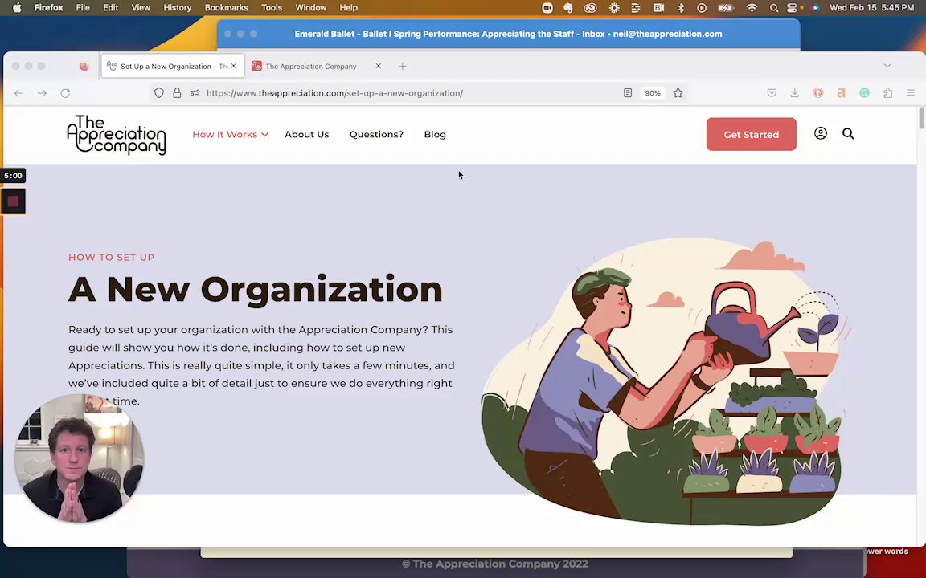Expand the list all tabs chevron
Viewport: 926px width, 578px height.
[x=887, y=66]
